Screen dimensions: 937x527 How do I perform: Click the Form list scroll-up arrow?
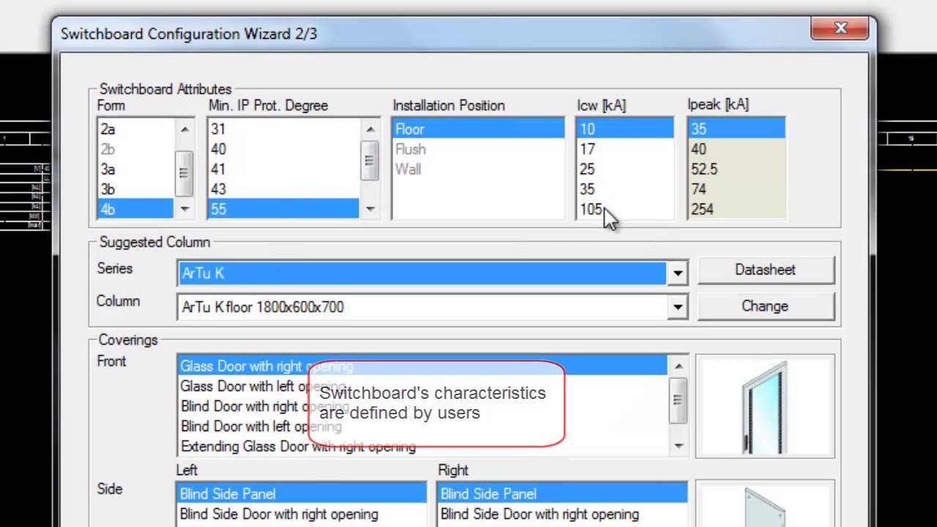tap(184, 130)
